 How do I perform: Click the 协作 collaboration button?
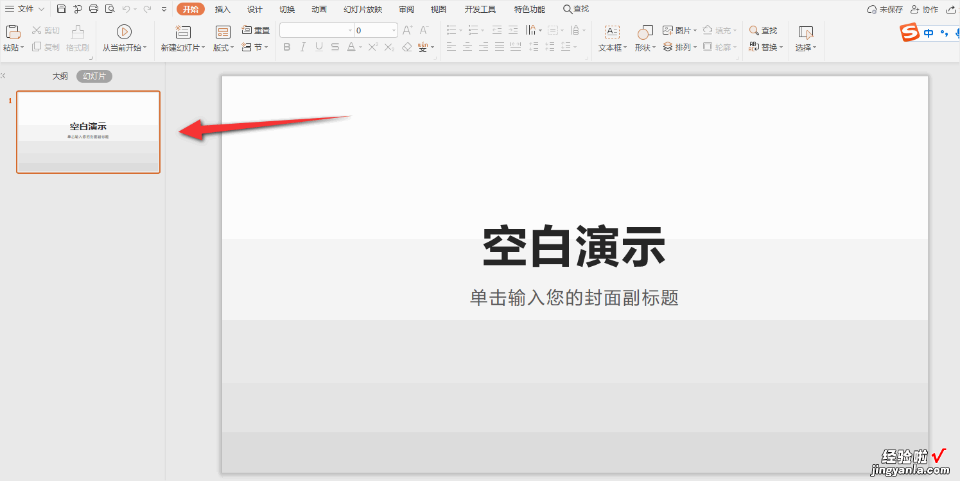pos(925,9)
